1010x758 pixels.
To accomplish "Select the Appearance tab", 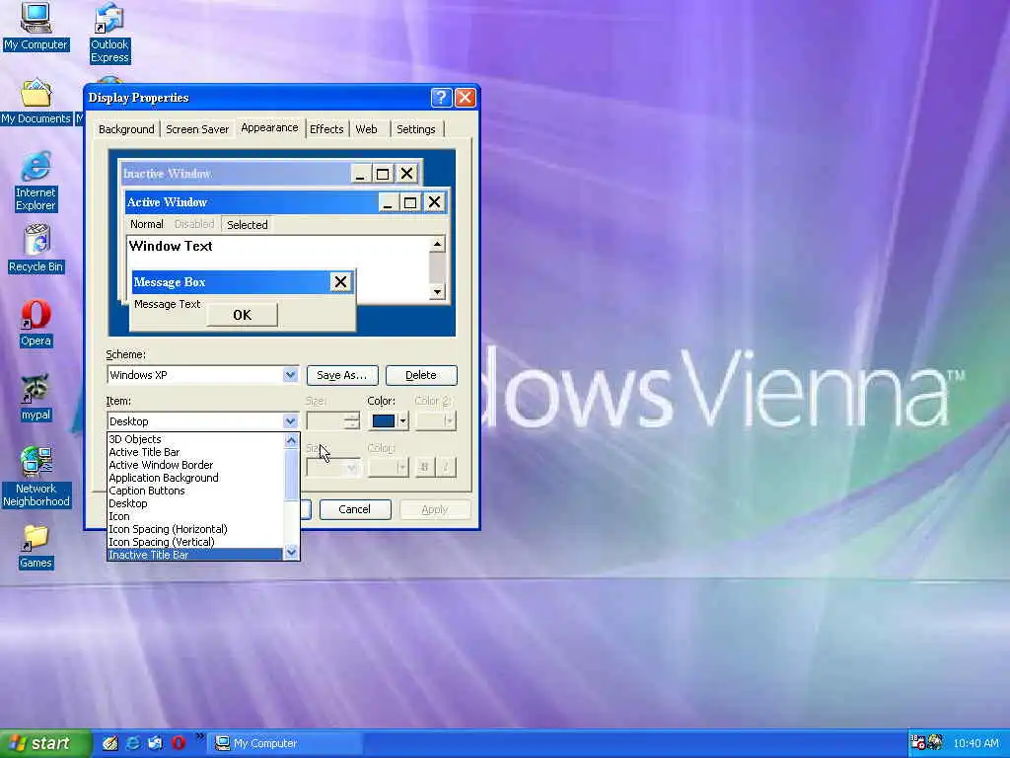I will click(x=269, y=127).
